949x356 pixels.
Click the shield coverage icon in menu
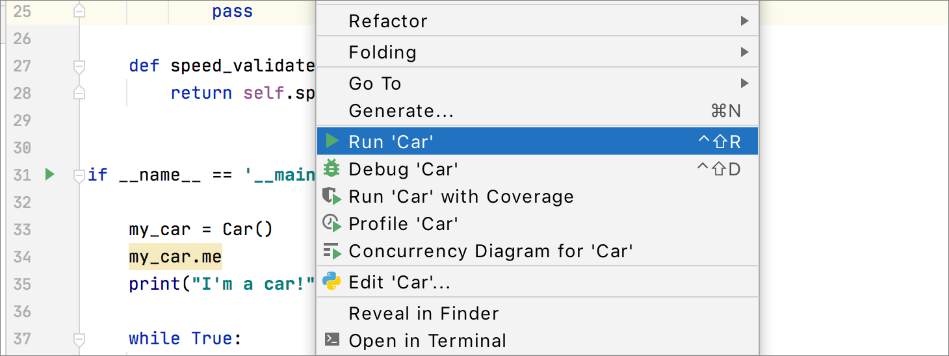(x=331, y=196)
